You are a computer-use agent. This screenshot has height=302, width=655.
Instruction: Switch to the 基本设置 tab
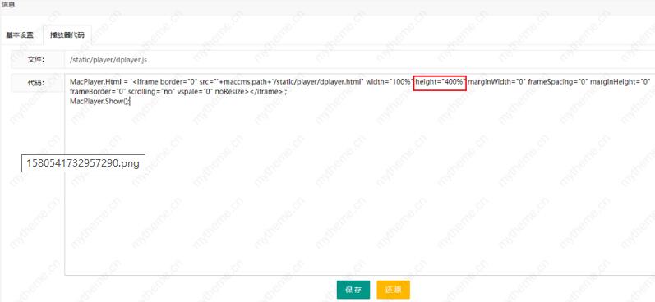pos(20,35)
